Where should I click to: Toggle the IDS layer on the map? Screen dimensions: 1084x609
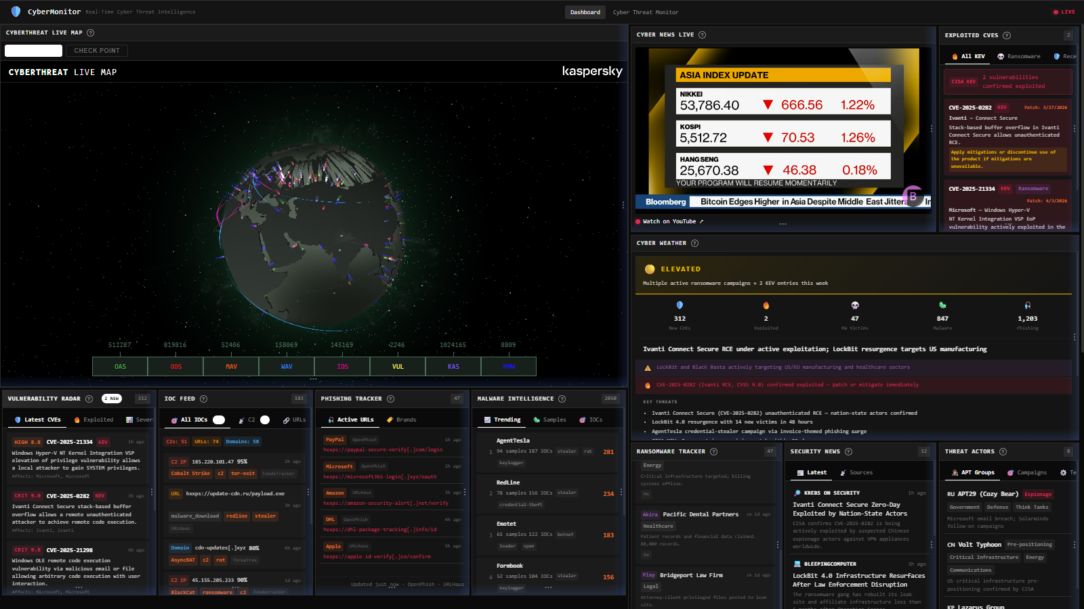click(x=342, y=366)
